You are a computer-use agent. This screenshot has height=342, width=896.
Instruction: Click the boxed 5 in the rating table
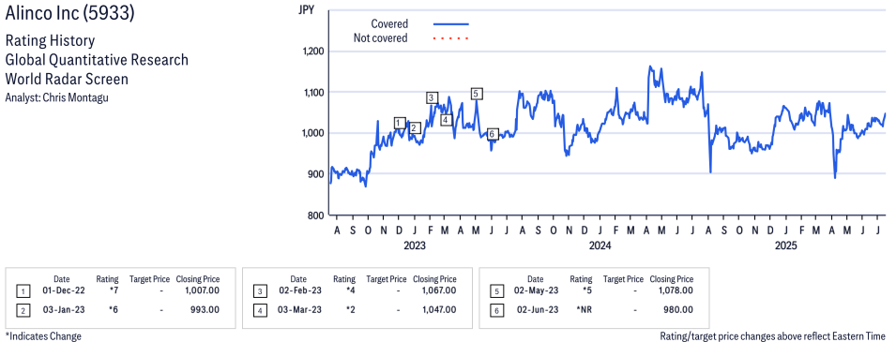[x=496, y=291]
